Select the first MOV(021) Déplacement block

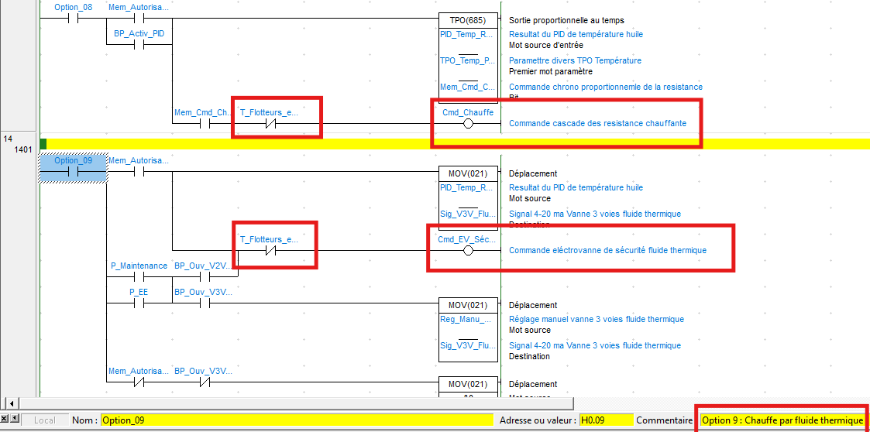[x=468, y=173]
